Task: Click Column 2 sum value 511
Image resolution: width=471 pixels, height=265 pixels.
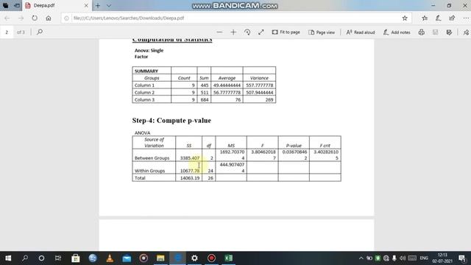Action: pyautogui.click(x=205, y=93)
